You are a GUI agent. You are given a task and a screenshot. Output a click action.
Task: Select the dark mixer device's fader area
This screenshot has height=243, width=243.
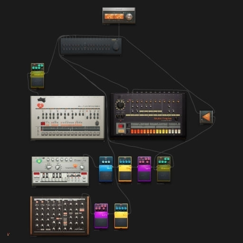[x=87, y=47]
